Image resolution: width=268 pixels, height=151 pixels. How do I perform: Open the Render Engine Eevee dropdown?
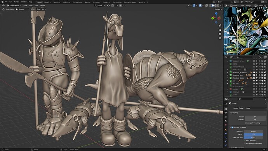pos(256,108)
